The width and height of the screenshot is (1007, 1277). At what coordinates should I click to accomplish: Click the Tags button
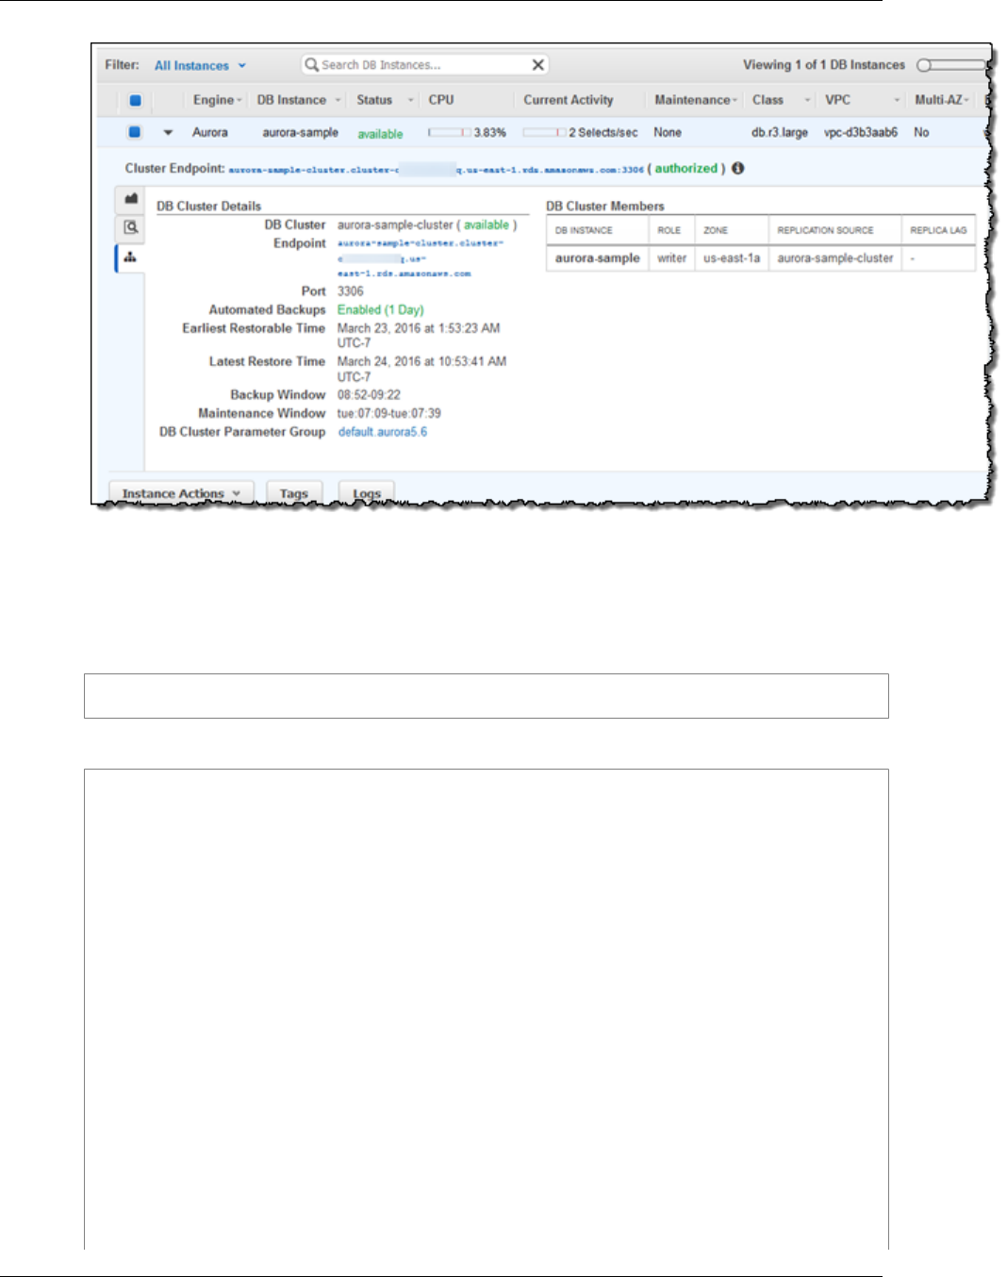tap(294, 493)
